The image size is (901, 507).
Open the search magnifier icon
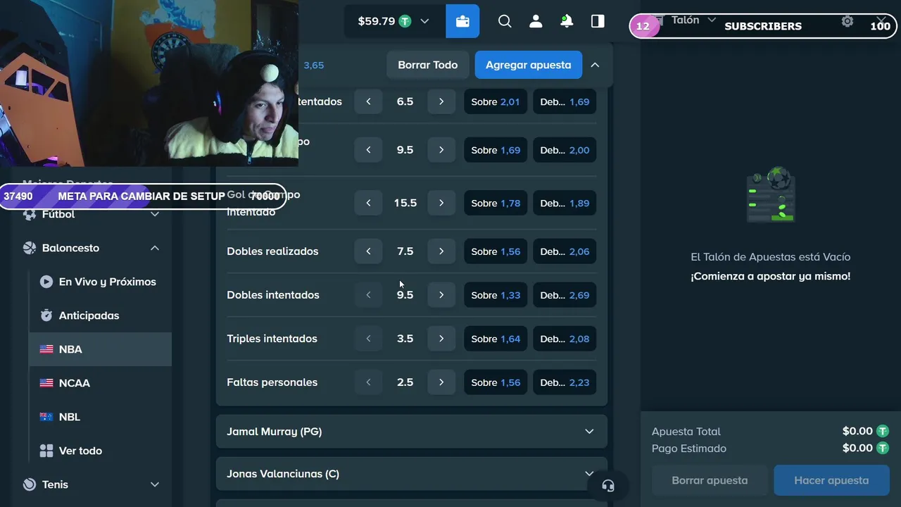505,21
